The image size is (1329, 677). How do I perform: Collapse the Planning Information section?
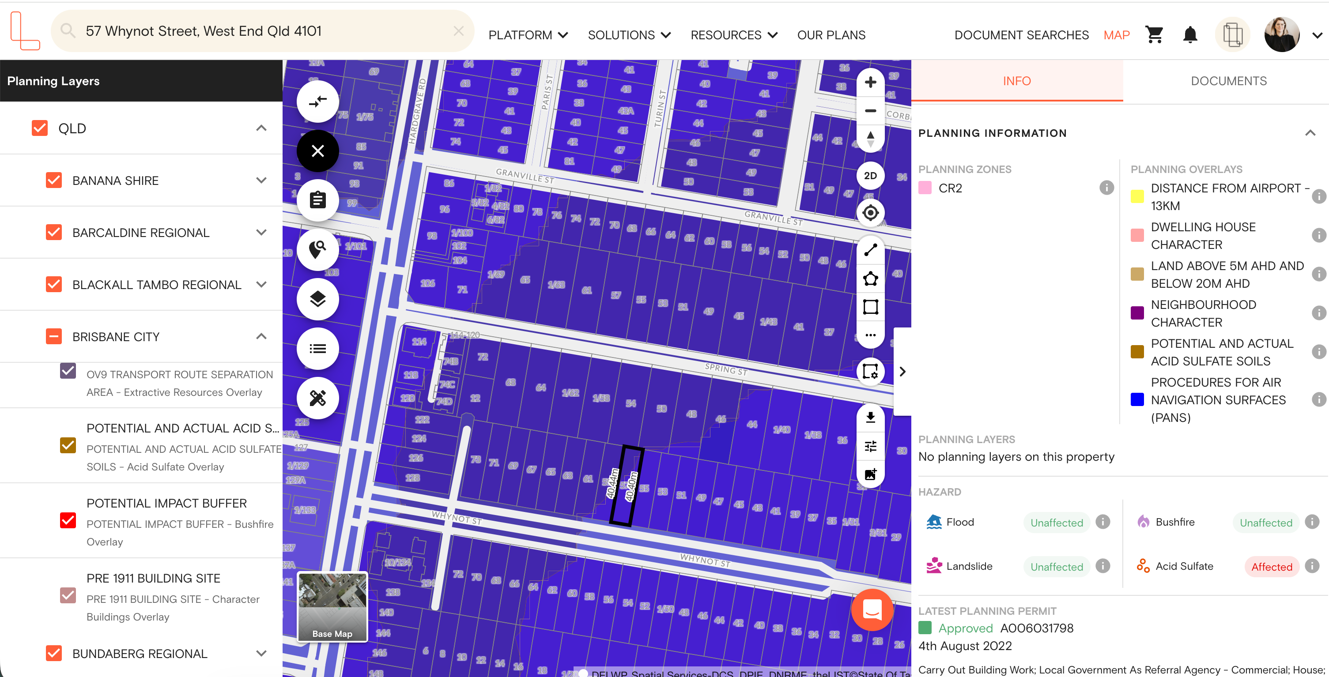click(1310, 133)
